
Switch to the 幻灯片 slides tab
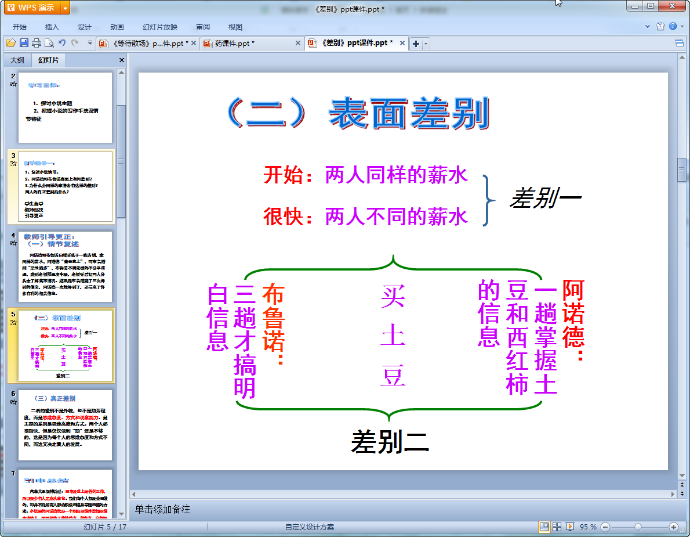(48, 60)
